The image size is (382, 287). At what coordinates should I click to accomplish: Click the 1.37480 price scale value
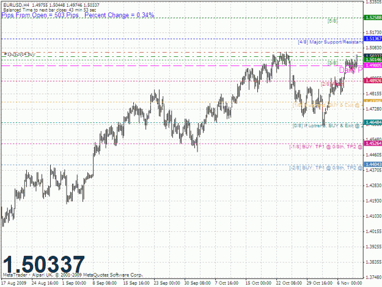pos(373,277)
